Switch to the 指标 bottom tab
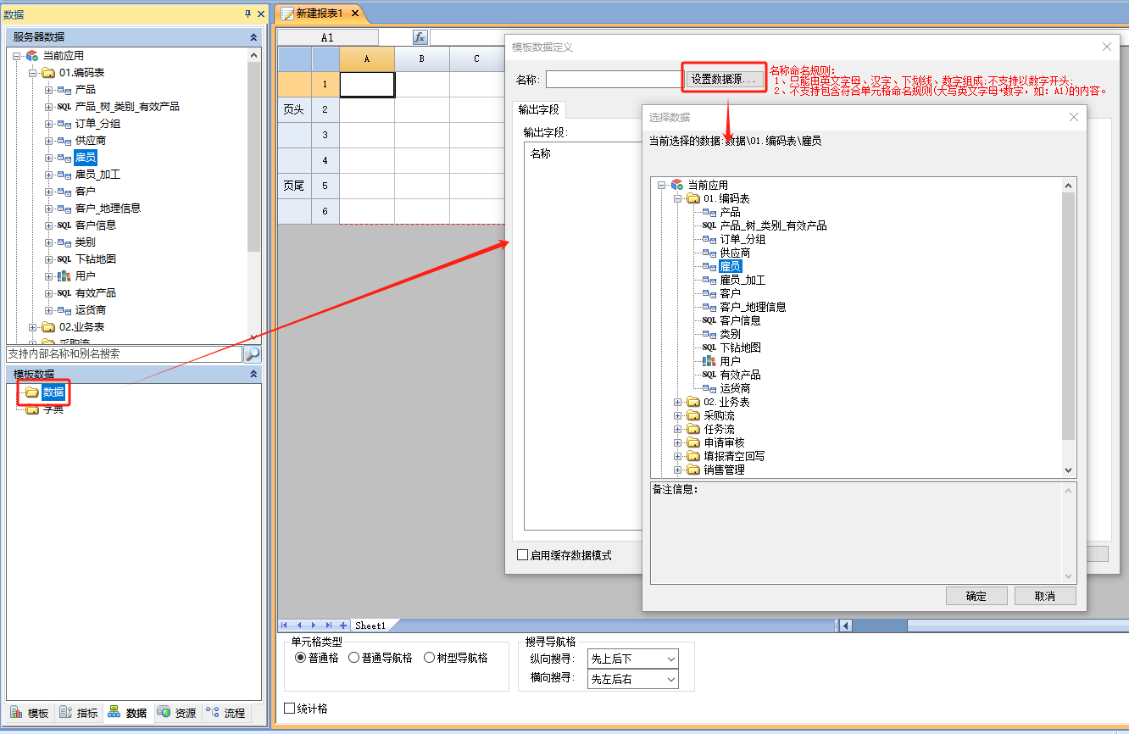 (x=79, y=714)
